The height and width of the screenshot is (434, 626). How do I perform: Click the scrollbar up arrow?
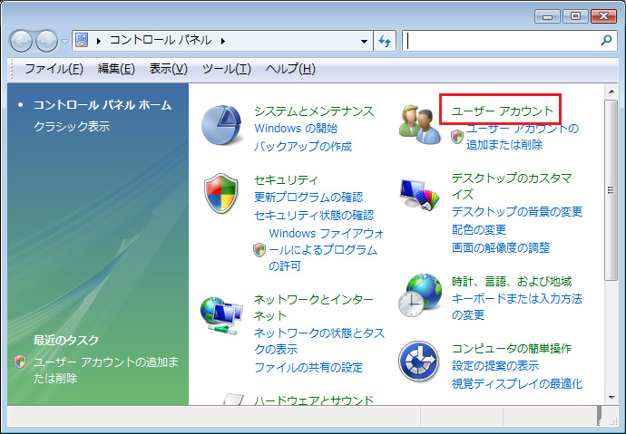click(x=611, y=92)
